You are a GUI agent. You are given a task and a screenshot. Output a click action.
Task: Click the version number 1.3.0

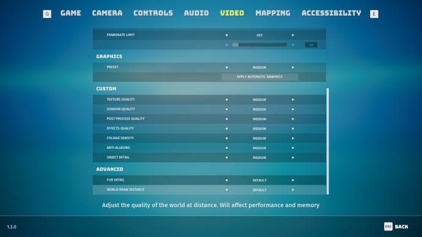point(12,227)
